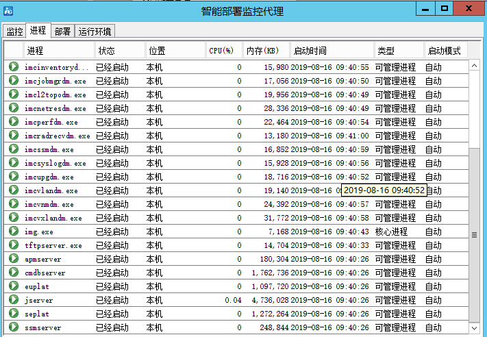Switch to the 监控 tab

click(x=14, y=32)
